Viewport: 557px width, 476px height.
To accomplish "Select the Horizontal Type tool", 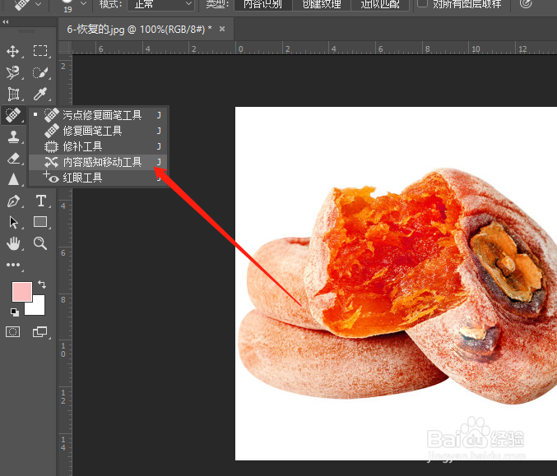I will pyautogui.click(x=41, y=201).
